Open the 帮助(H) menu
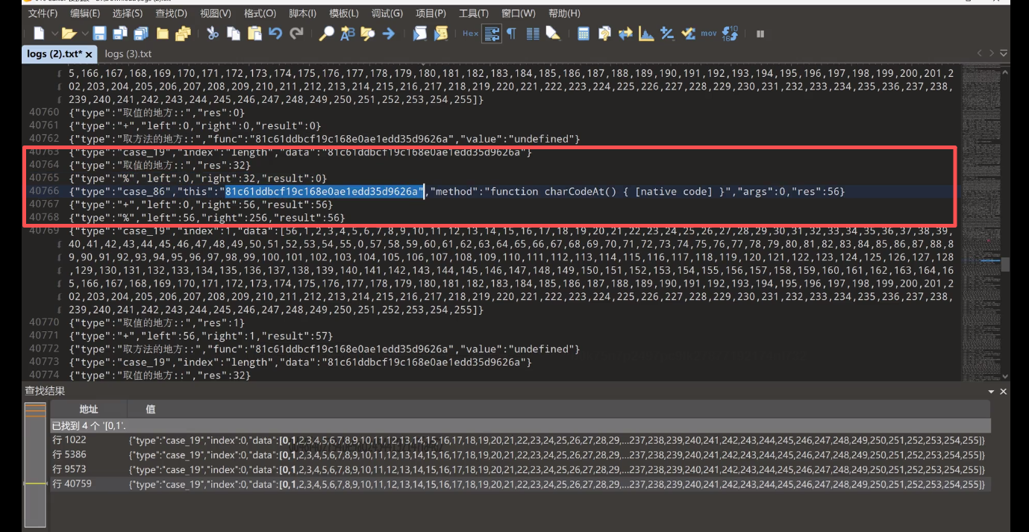1029x532 pixels. [564, 13]
